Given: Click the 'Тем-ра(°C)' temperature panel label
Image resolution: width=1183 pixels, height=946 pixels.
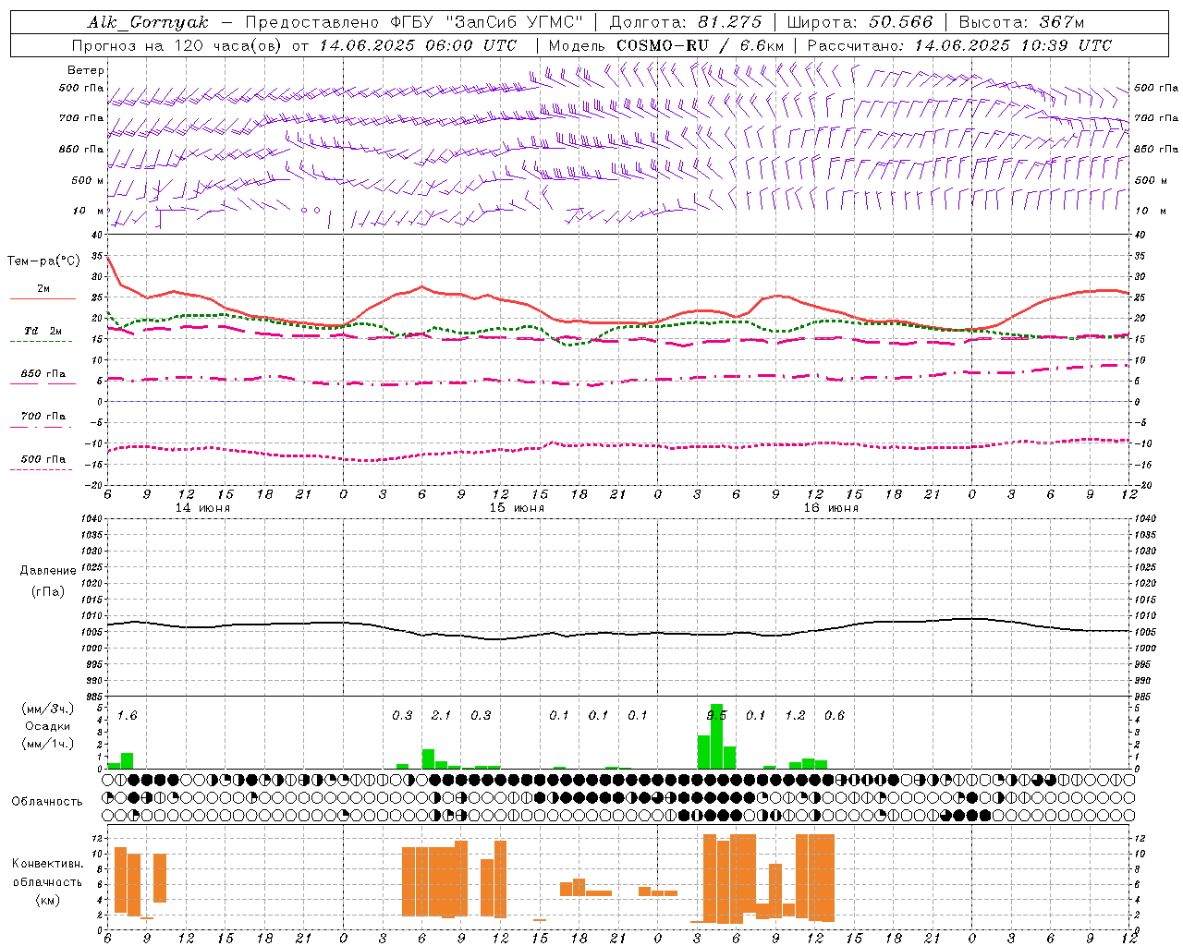Looking at the screenshot, I should tap(43, 261).
